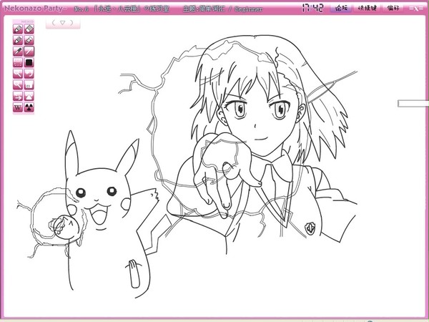429x322 pixels.
Task: Open the 快捷键 shortcuts button
Action: coord(368,8)
